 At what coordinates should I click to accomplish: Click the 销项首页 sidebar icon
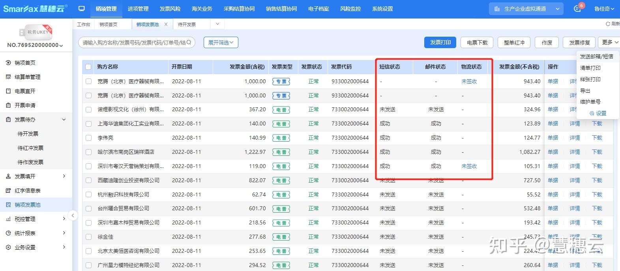tap(8, 63)
